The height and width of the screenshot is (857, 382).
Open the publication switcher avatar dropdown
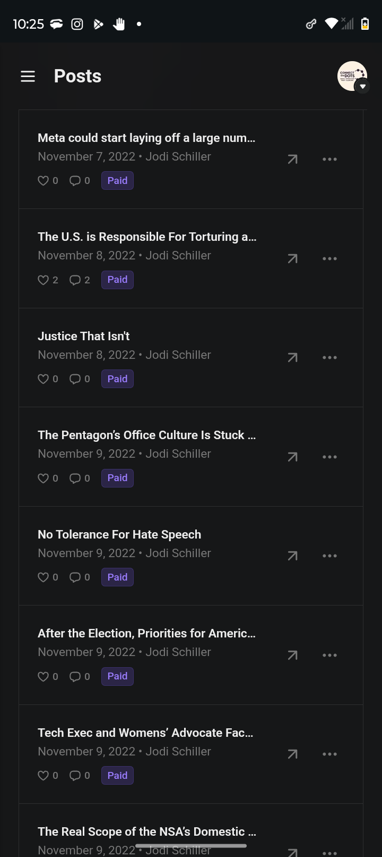point(353,77)
